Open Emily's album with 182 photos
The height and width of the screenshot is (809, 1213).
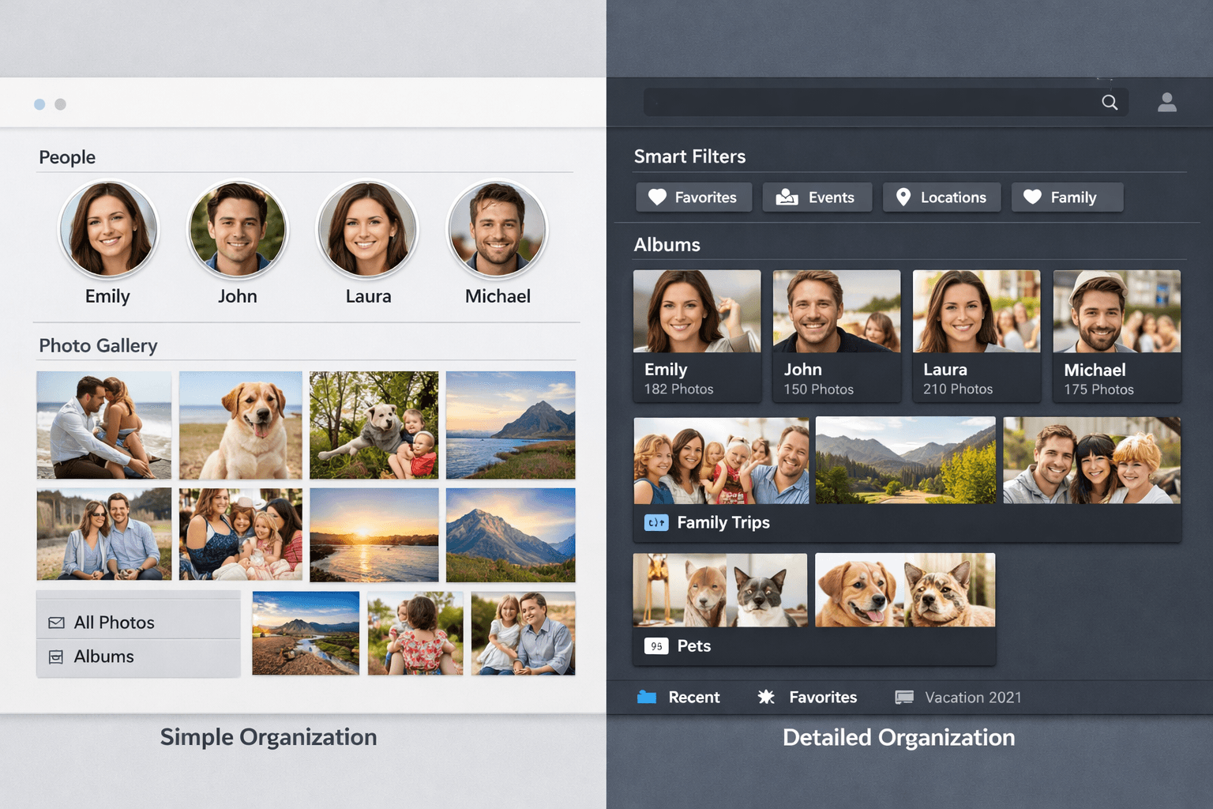pyautogui.click(x=697, y=337)
